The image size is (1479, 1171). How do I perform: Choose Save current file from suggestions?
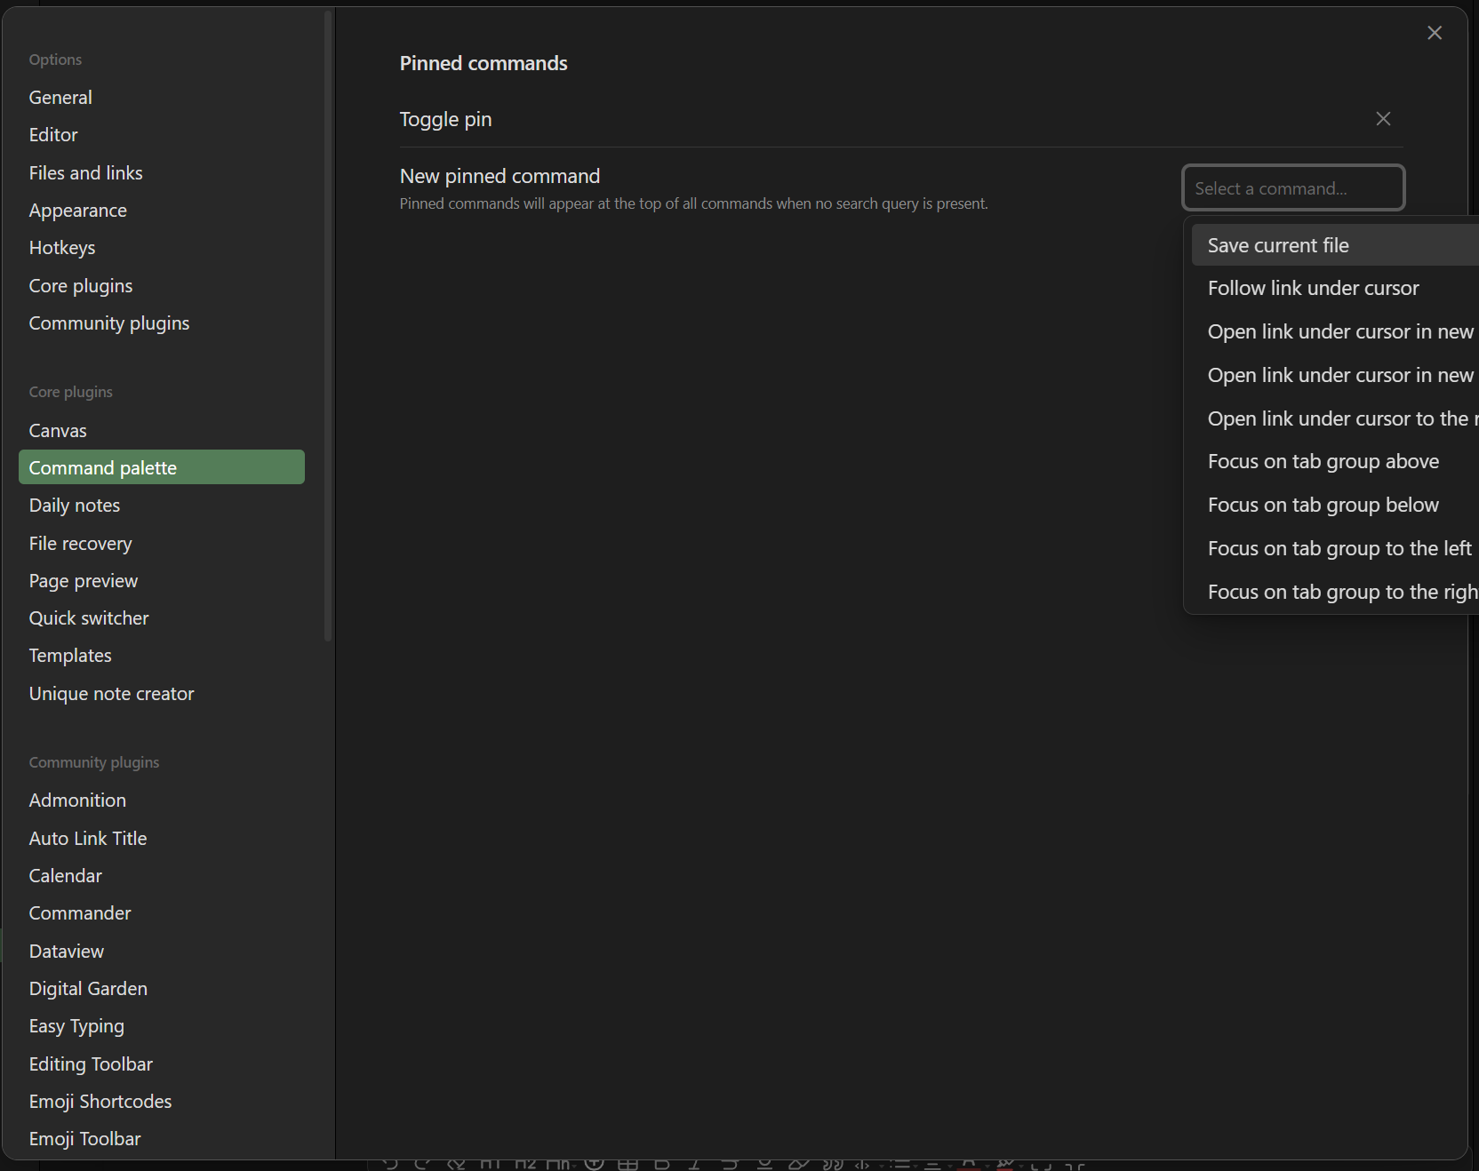[1334, 245]
